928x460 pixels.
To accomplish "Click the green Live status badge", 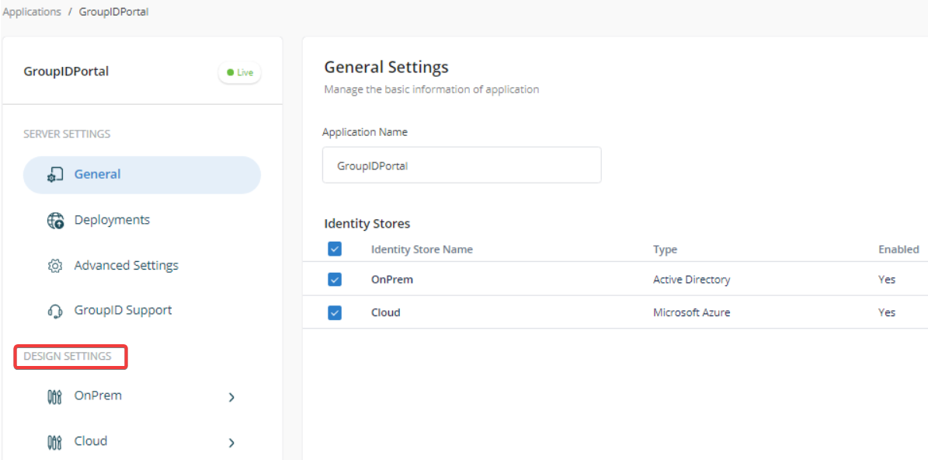I will 240,72.
